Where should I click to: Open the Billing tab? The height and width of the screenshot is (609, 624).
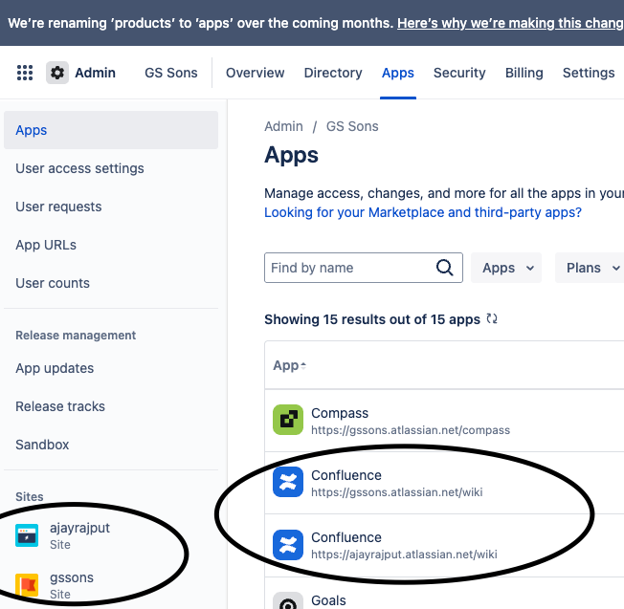[x=524, y=73]
